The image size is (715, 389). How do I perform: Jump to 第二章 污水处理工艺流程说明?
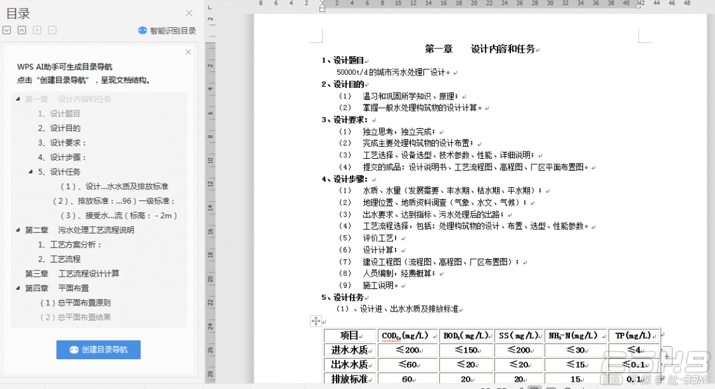tap(80, 230)
